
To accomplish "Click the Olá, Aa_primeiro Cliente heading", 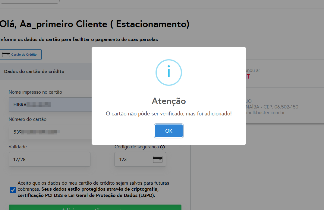I will click(94, 24).
